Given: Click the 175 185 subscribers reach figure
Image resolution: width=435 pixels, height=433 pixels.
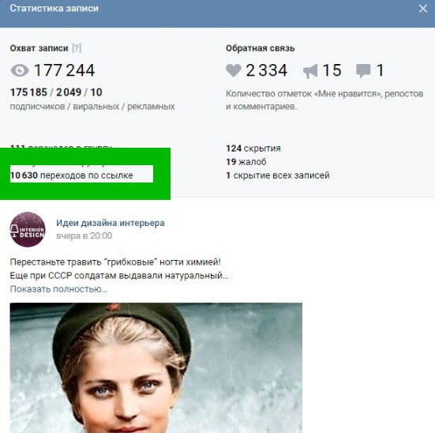Looking at the screenshot, I should point(28,92).
